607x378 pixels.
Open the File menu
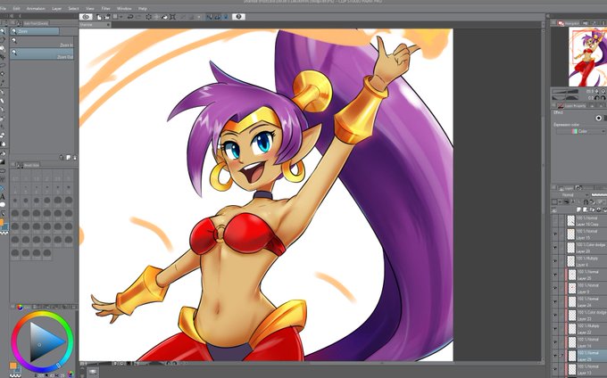(x=3, y=8)
